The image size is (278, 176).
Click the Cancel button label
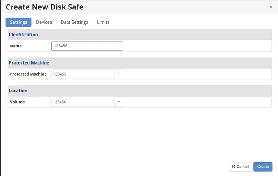pos(242,167)
